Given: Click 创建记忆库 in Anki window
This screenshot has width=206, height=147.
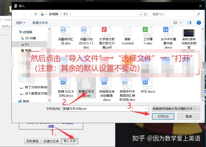Looking at the screenshot, I should (51, 141).
